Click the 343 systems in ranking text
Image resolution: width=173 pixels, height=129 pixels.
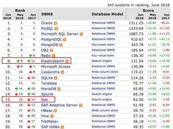tap(138, 5)
